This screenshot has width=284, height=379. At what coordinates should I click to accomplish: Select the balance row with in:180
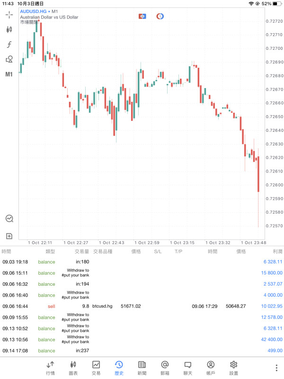142,262
